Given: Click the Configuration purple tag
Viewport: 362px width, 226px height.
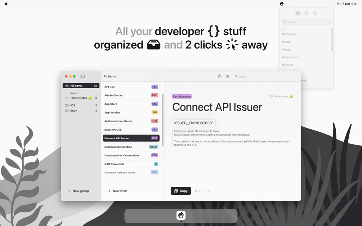Looking at the screenshot, I should tap(182, 96).
